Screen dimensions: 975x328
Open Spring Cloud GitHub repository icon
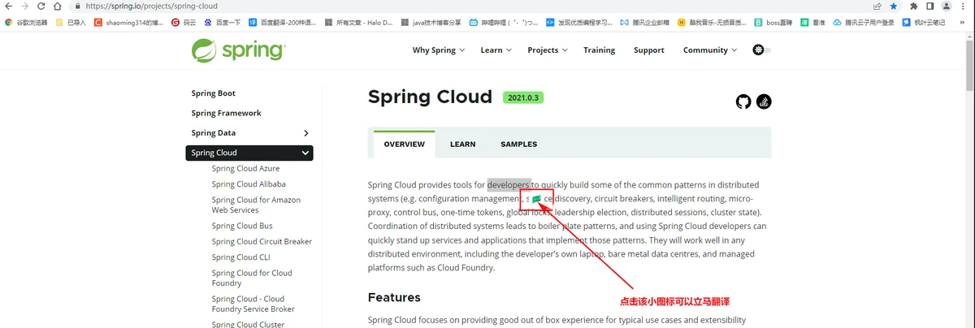point(743,101)
